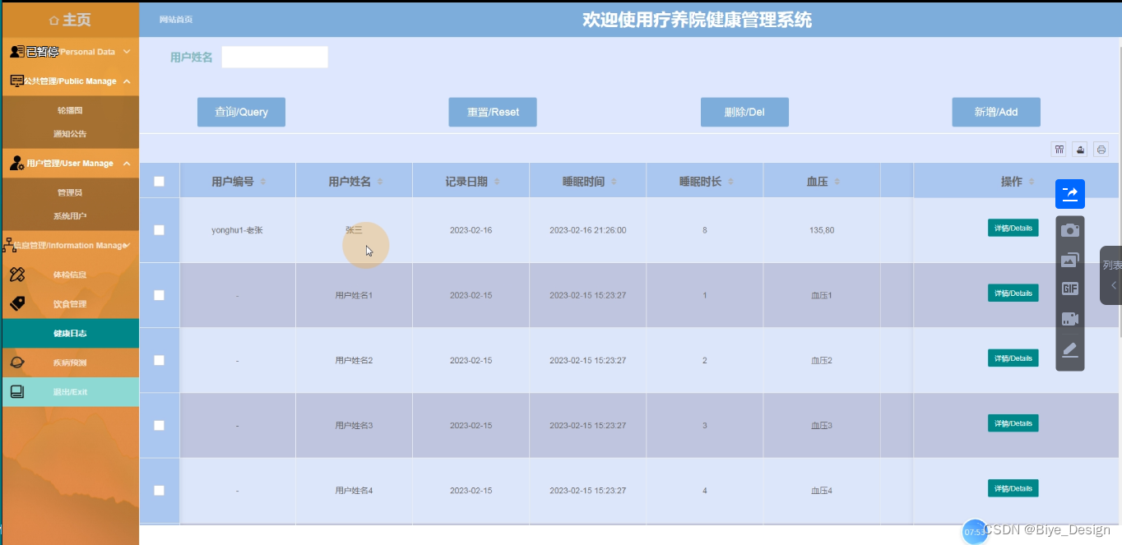Sort by the 血压 column arrows
Screen dimensions: 1122x545
837,182
